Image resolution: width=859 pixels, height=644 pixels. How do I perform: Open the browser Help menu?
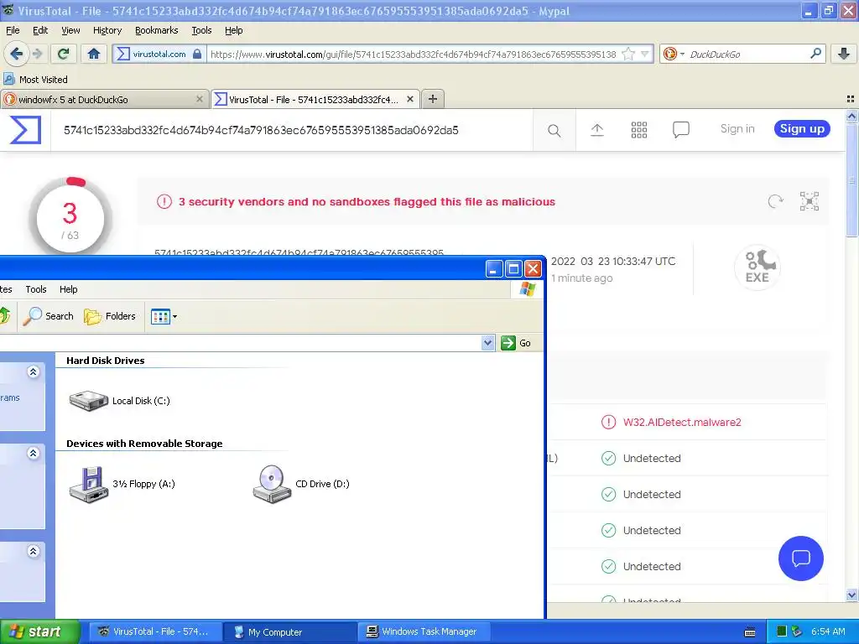click(234, 30)
